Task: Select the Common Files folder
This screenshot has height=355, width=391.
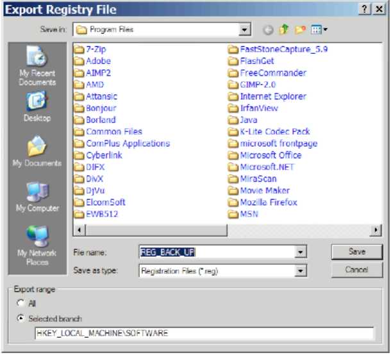Action: click(x=108, y=131)
